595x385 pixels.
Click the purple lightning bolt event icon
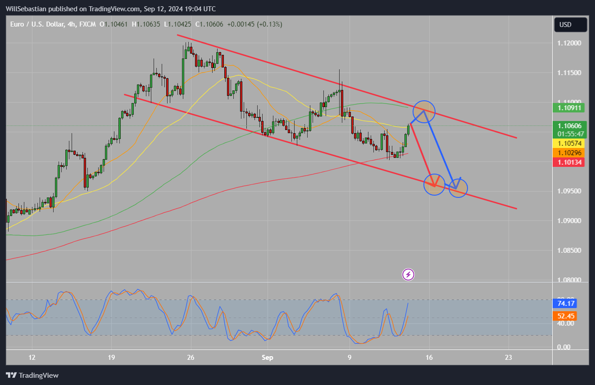point(408,274)
